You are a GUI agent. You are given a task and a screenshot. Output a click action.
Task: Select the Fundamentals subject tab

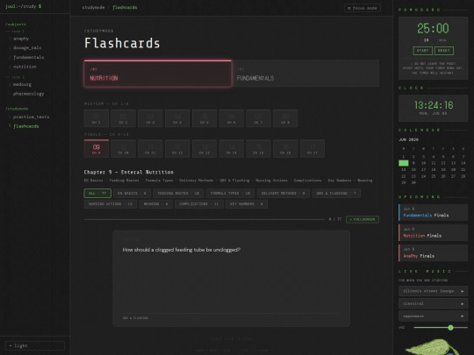(x=305, y=74)
